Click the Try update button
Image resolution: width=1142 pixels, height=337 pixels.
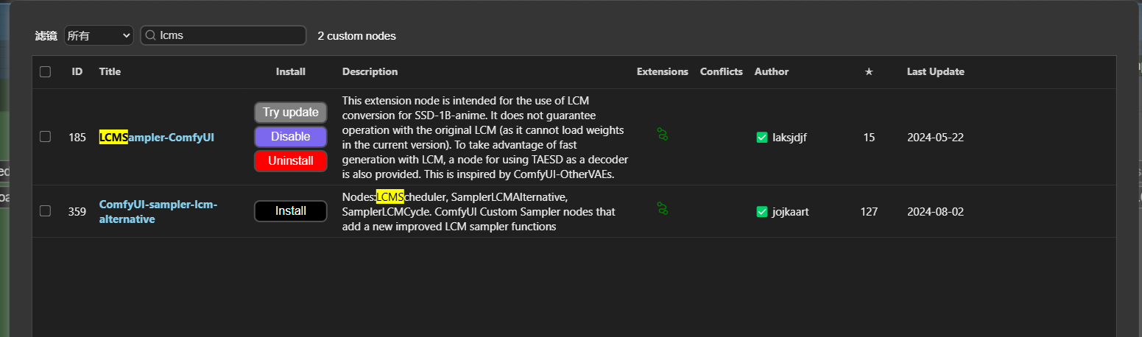click(291, 113)
